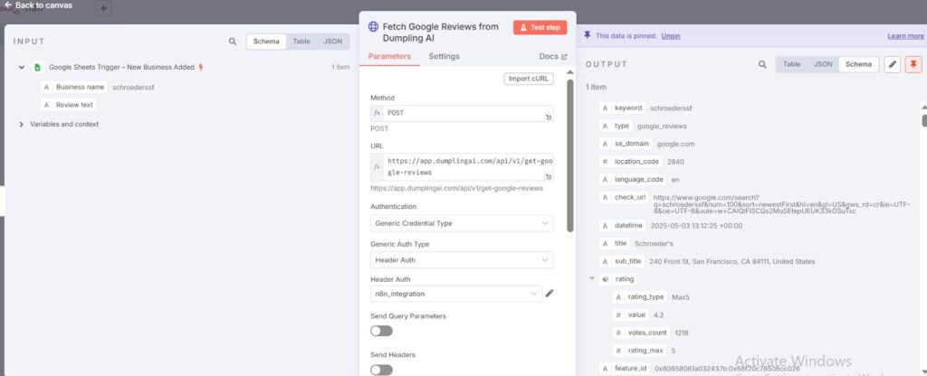Open the Docs link
Image resolution: width=927 pixels, height=376 pixels.
(553, 57)
